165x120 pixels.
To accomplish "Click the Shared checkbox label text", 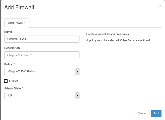I will coord(13,81).
